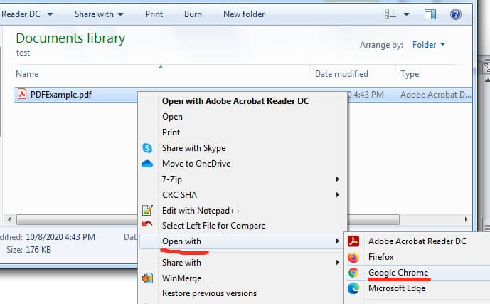Choose Print from the context menu
The image size is (490, 304).
(x=171, y=132)
